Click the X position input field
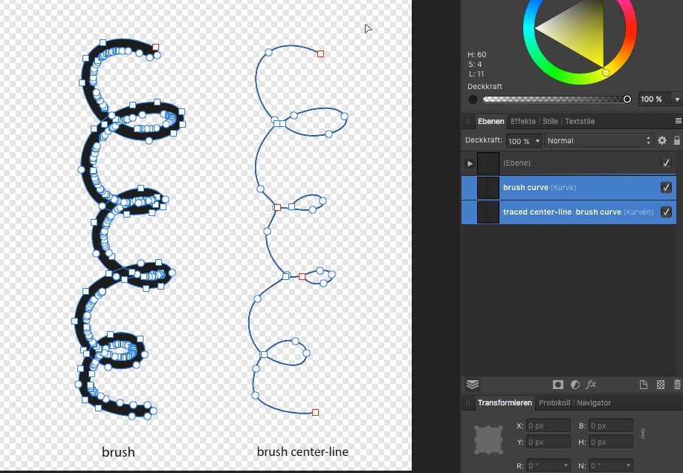This screenshot has height=473, width=683. click(548, 425)
